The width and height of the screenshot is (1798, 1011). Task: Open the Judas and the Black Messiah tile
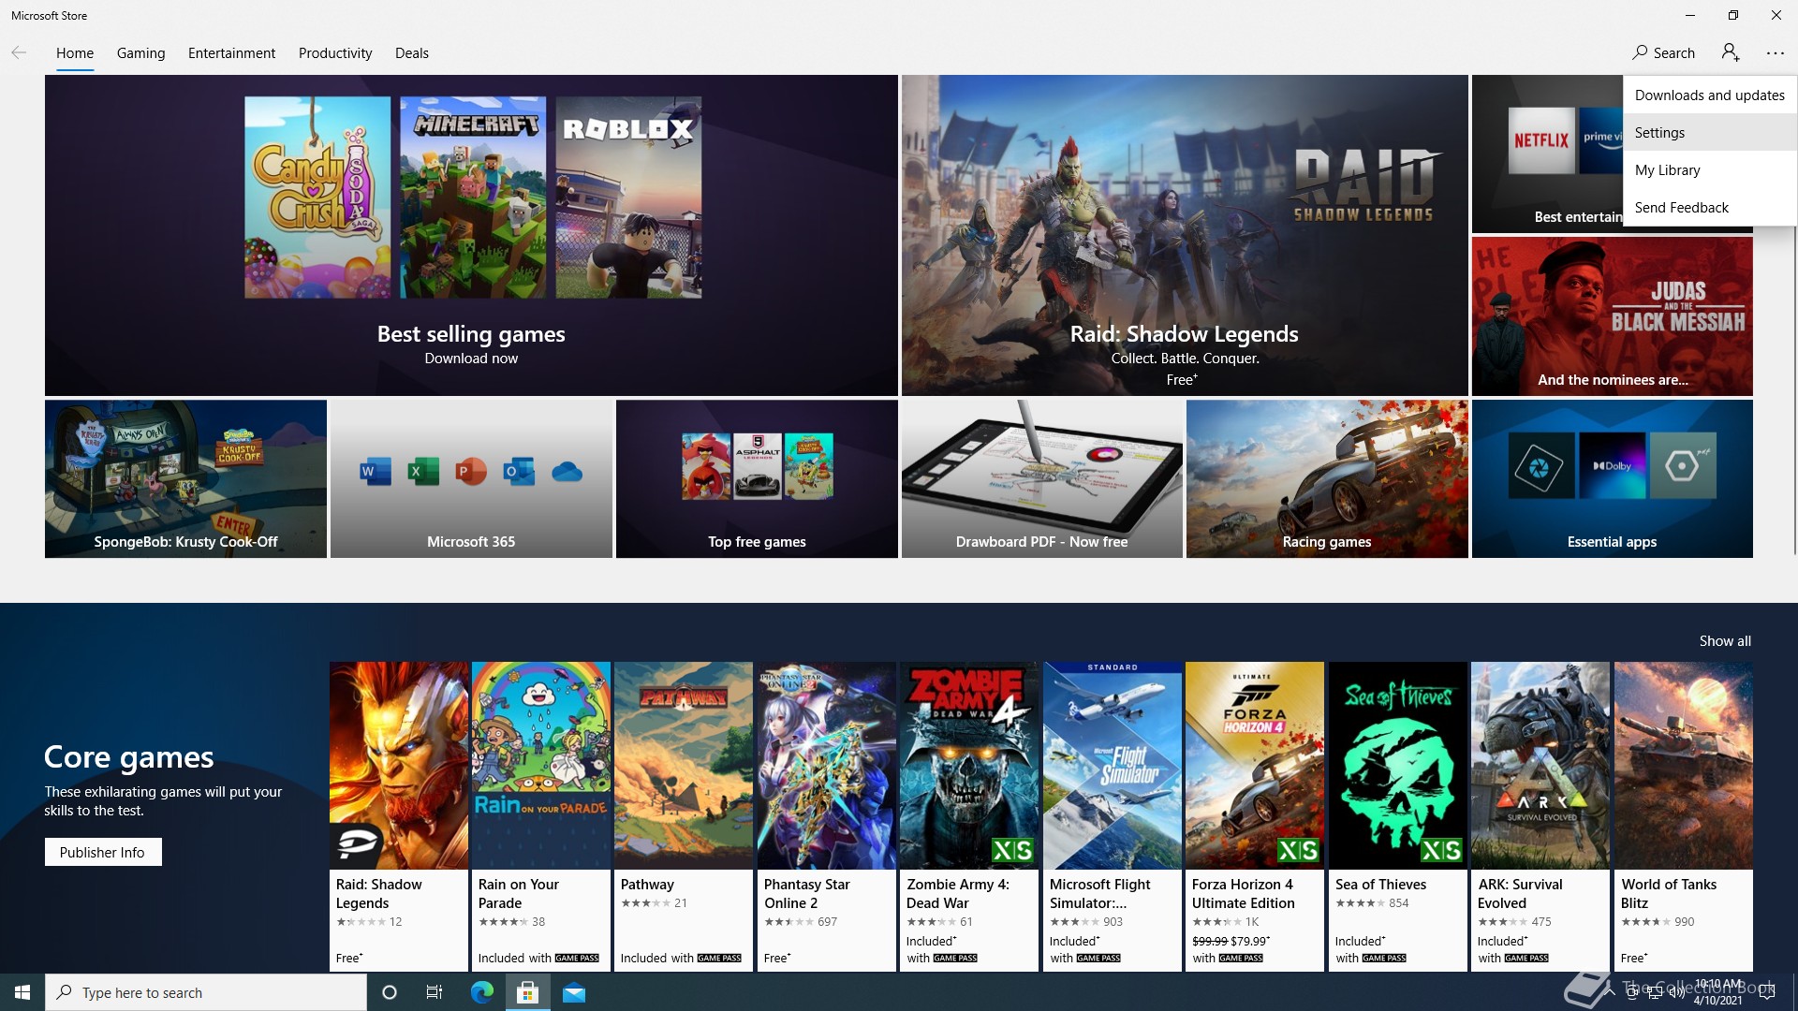tap(1612, 316)
